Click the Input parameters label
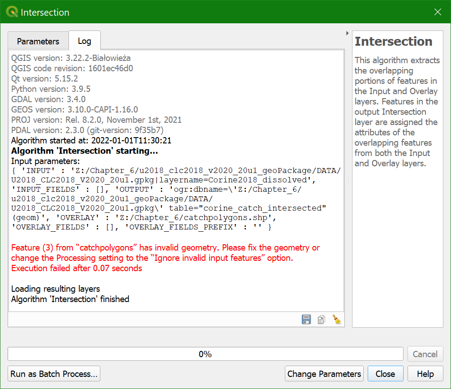451x389 pixels. 45,161
